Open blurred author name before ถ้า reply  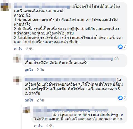[68, 59]
